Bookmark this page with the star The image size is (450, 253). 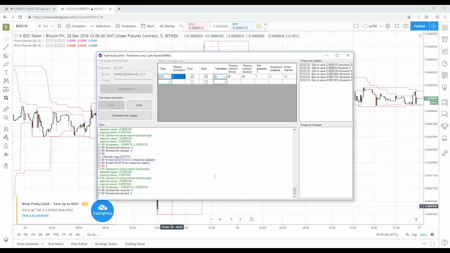409,17
